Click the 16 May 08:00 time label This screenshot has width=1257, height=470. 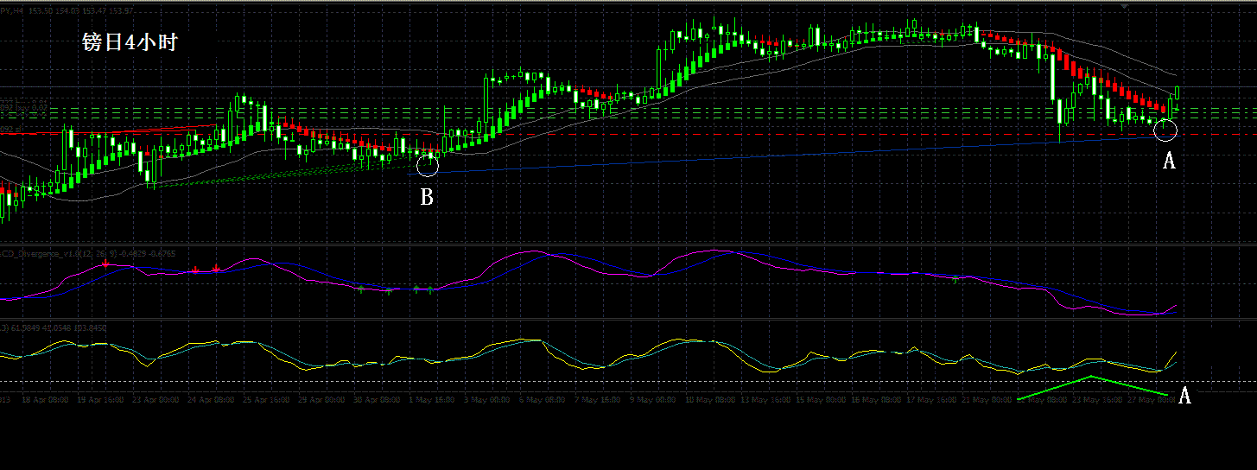coord(876,399)
